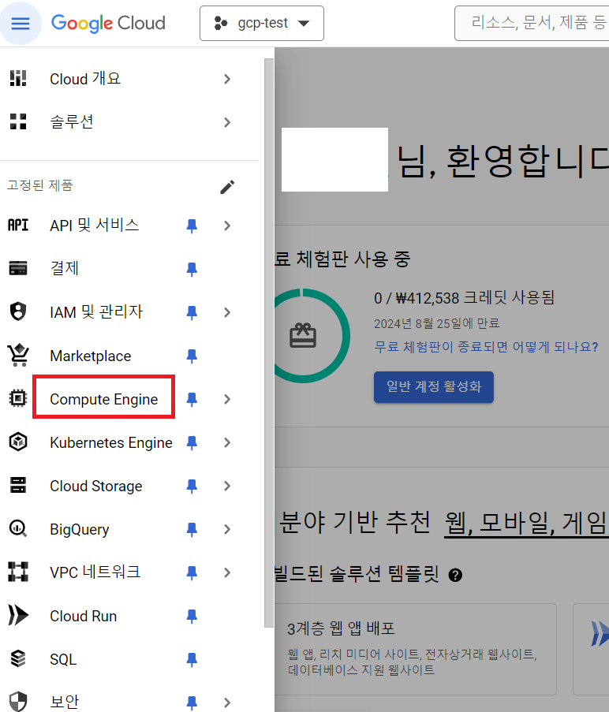The height and width of the screenshot is (712, 609).
Task: Open the Cloud 개요 menu item
Action: pos(85,79)
